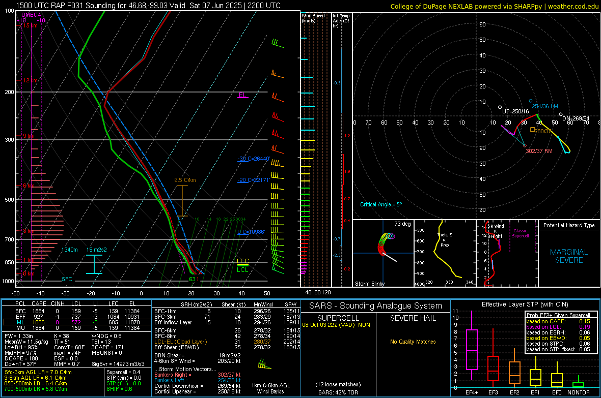Click the cyan 15 m2s2 inflow layer bracket

(x=94, y=264)
